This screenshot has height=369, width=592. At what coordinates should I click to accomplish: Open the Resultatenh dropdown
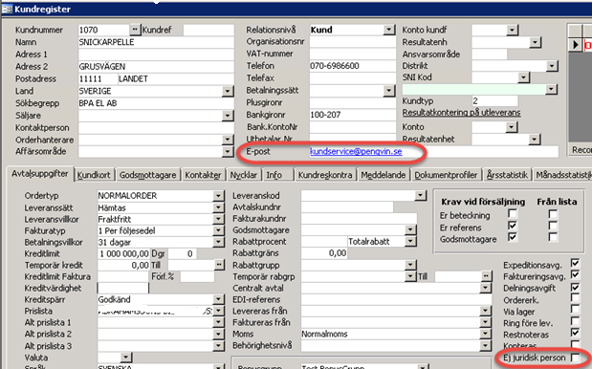[536, 42]
